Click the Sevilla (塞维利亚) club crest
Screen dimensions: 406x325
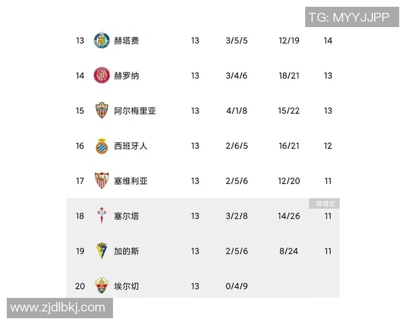101,181
